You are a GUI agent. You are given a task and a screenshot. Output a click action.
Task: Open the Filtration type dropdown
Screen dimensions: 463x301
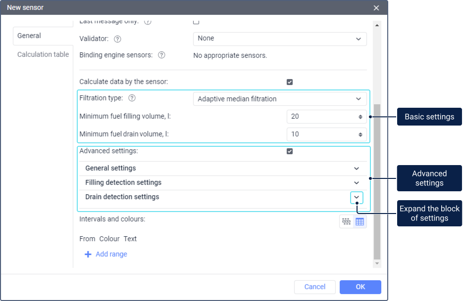click(x=280, y=99)
